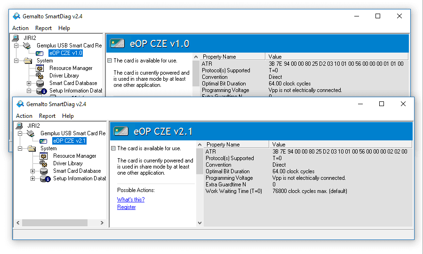The image size is (423, 254).
Task: Click tree horizontal scrollbar right arrow
Action: pos(102,223)
